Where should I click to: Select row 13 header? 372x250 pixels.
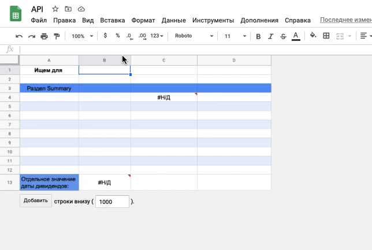tap(9, 183)
